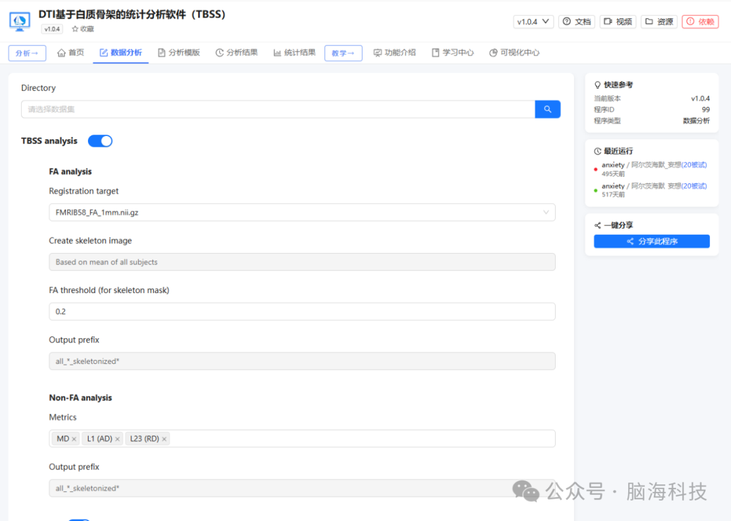Click the Create skeleton image field
Image resolution: width=731 pixels, height=521 pixels.
tap(302, 262)
